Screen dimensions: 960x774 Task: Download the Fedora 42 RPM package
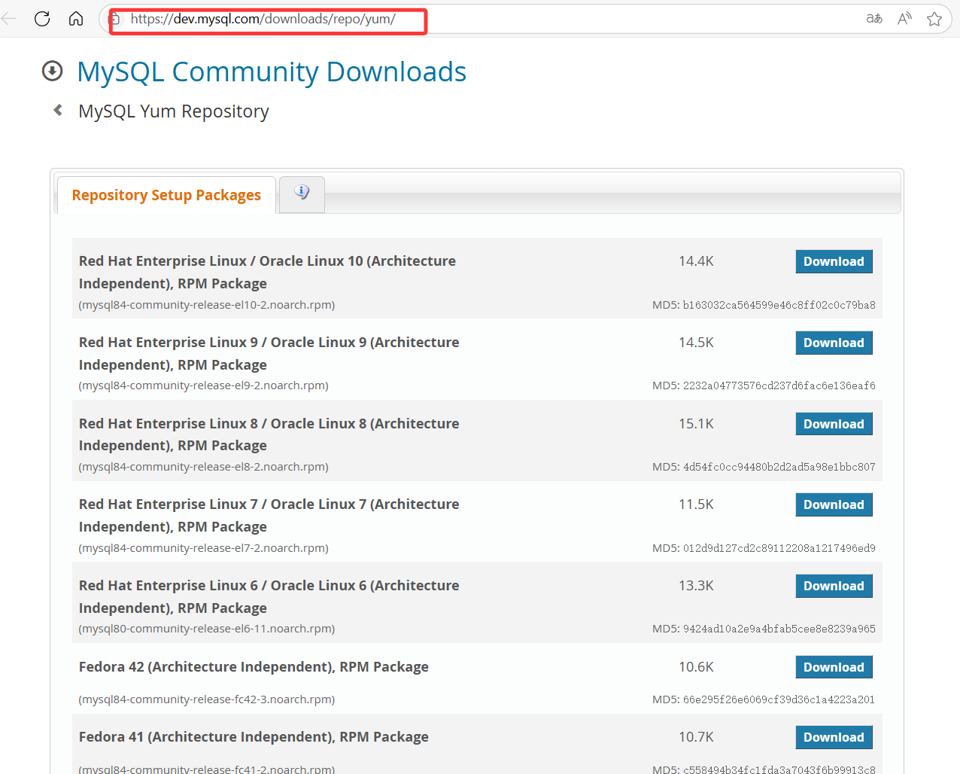click(x=834, y=667)
